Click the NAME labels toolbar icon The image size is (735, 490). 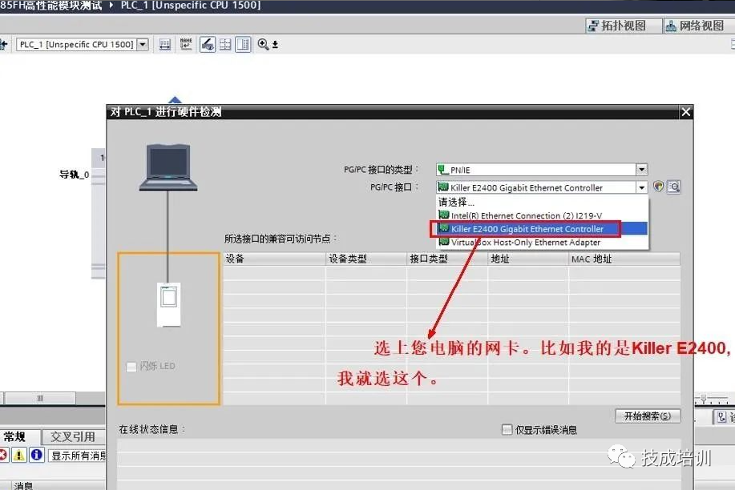tap(186, 45)
